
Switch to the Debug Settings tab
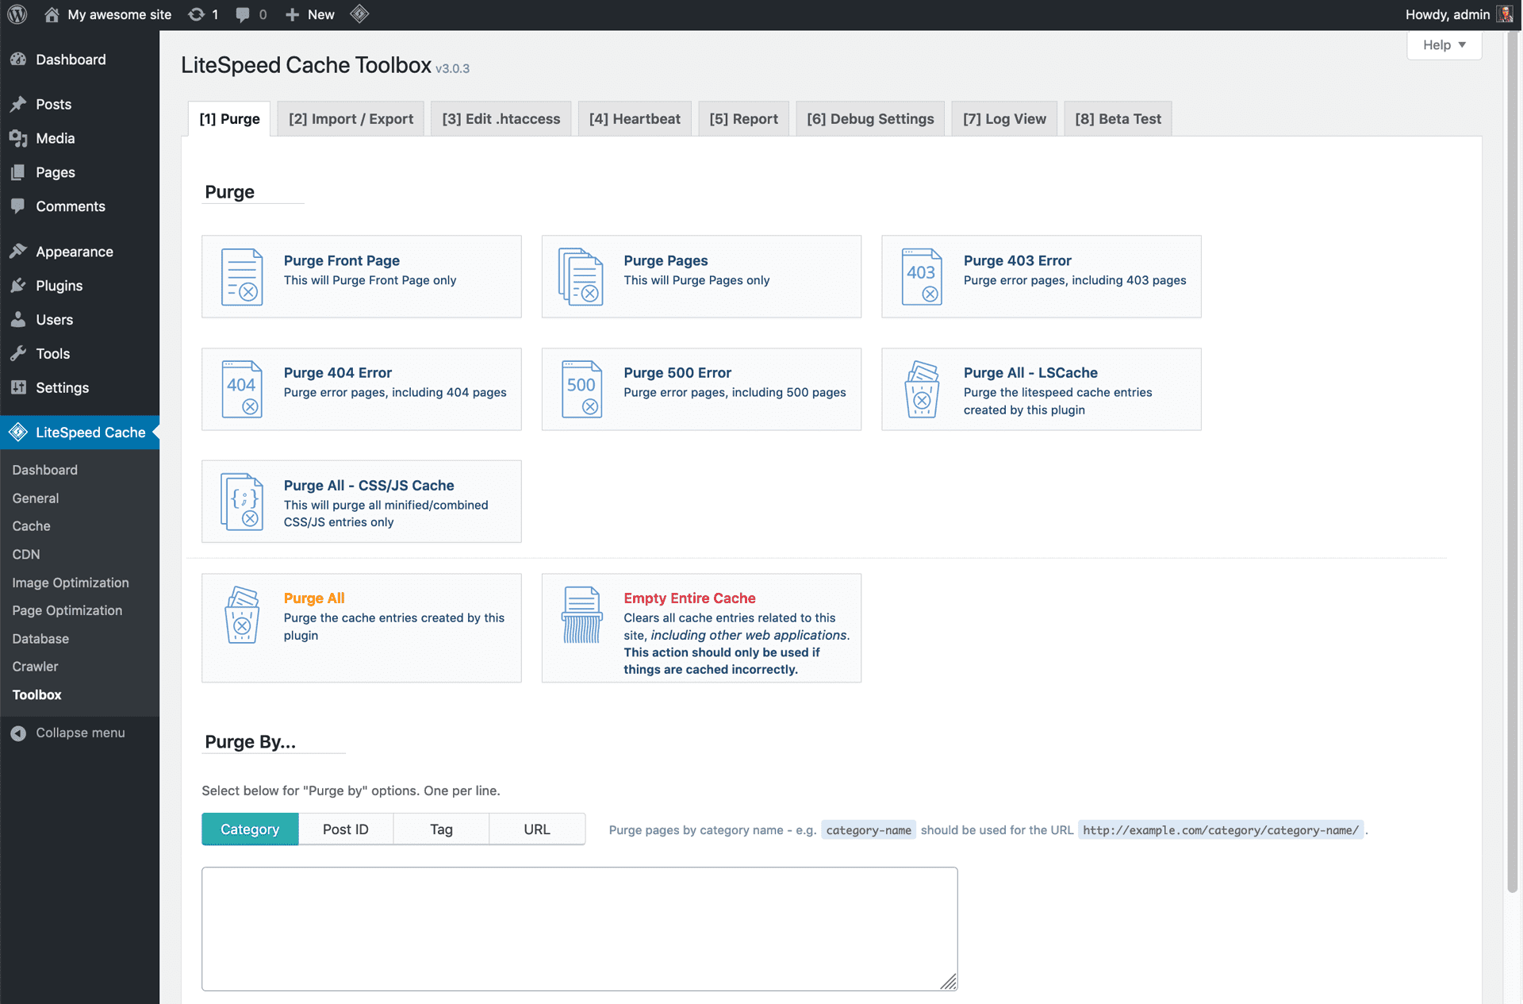(x=870, y=119)
